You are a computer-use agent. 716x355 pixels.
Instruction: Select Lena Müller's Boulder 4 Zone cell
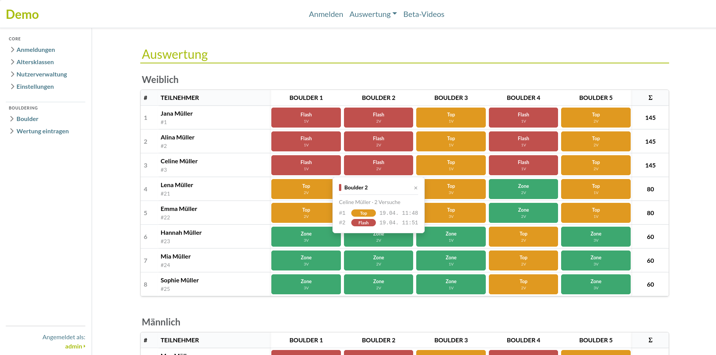[523, 189]
